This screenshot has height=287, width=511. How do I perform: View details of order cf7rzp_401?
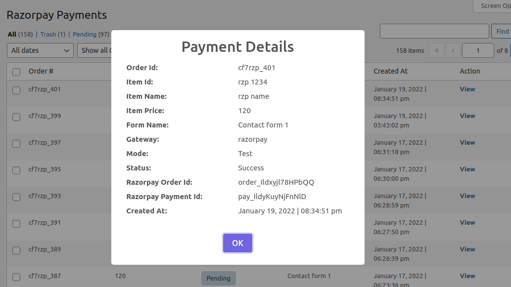tap(467, 89)
